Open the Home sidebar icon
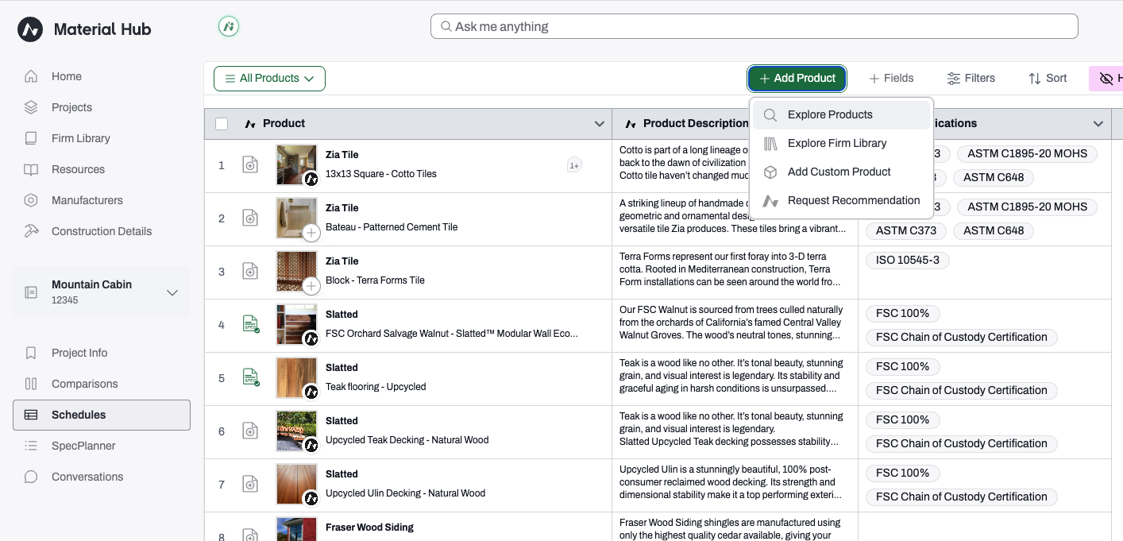The height and width of the screenshot is (541, 1123). point(31,76)
